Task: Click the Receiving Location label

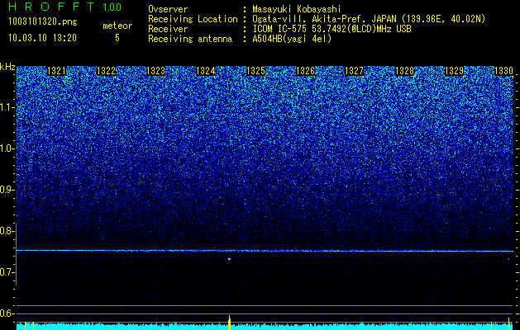Action: coord(193,20)
